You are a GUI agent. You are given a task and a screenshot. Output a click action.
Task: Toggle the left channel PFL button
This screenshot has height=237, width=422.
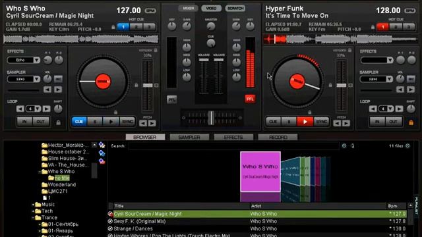point(171,99)
